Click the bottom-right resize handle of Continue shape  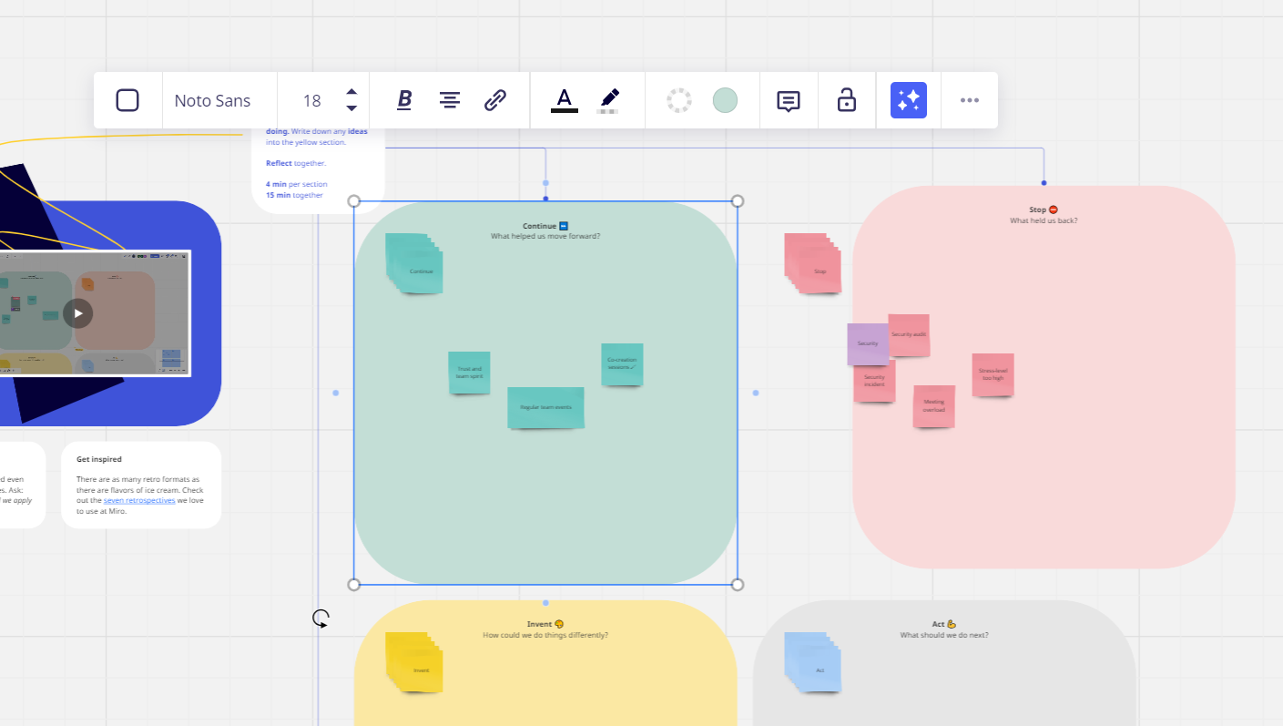tap(738, 584)
